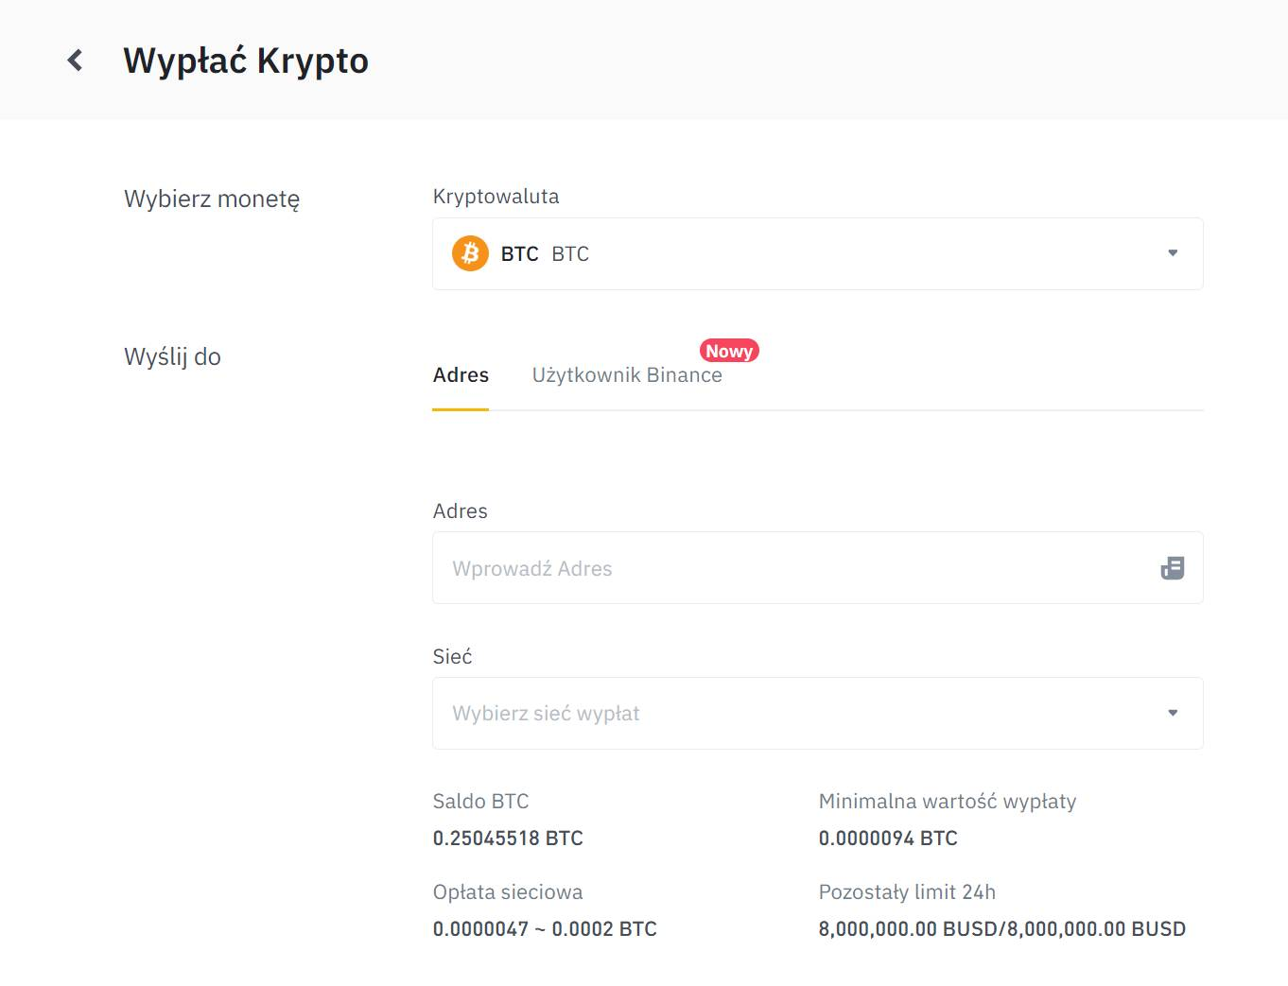Go back using the left arrow icon
The image size is (1288, 986).
(75, 61)
